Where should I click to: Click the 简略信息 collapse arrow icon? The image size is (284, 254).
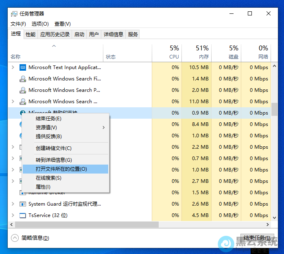(15, 238)
